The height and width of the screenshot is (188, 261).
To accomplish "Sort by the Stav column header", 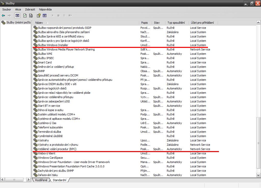I will [x=159, y=23].
